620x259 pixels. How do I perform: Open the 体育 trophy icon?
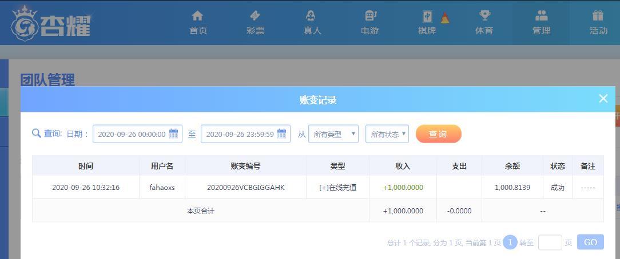pyautogui.click(x=484, y=16)
